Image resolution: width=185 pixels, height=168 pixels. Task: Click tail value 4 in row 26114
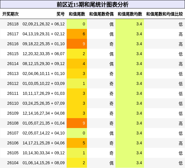coord(77,64)
